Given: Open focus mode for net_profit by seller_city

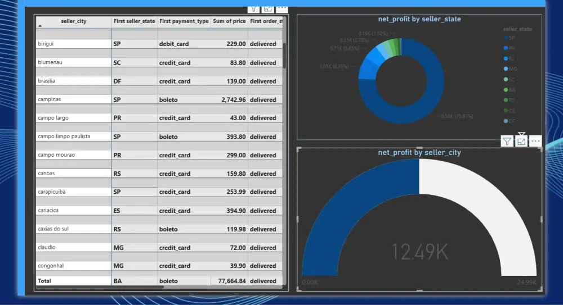Looking at the screenshot, I should [x=521, y=142].
